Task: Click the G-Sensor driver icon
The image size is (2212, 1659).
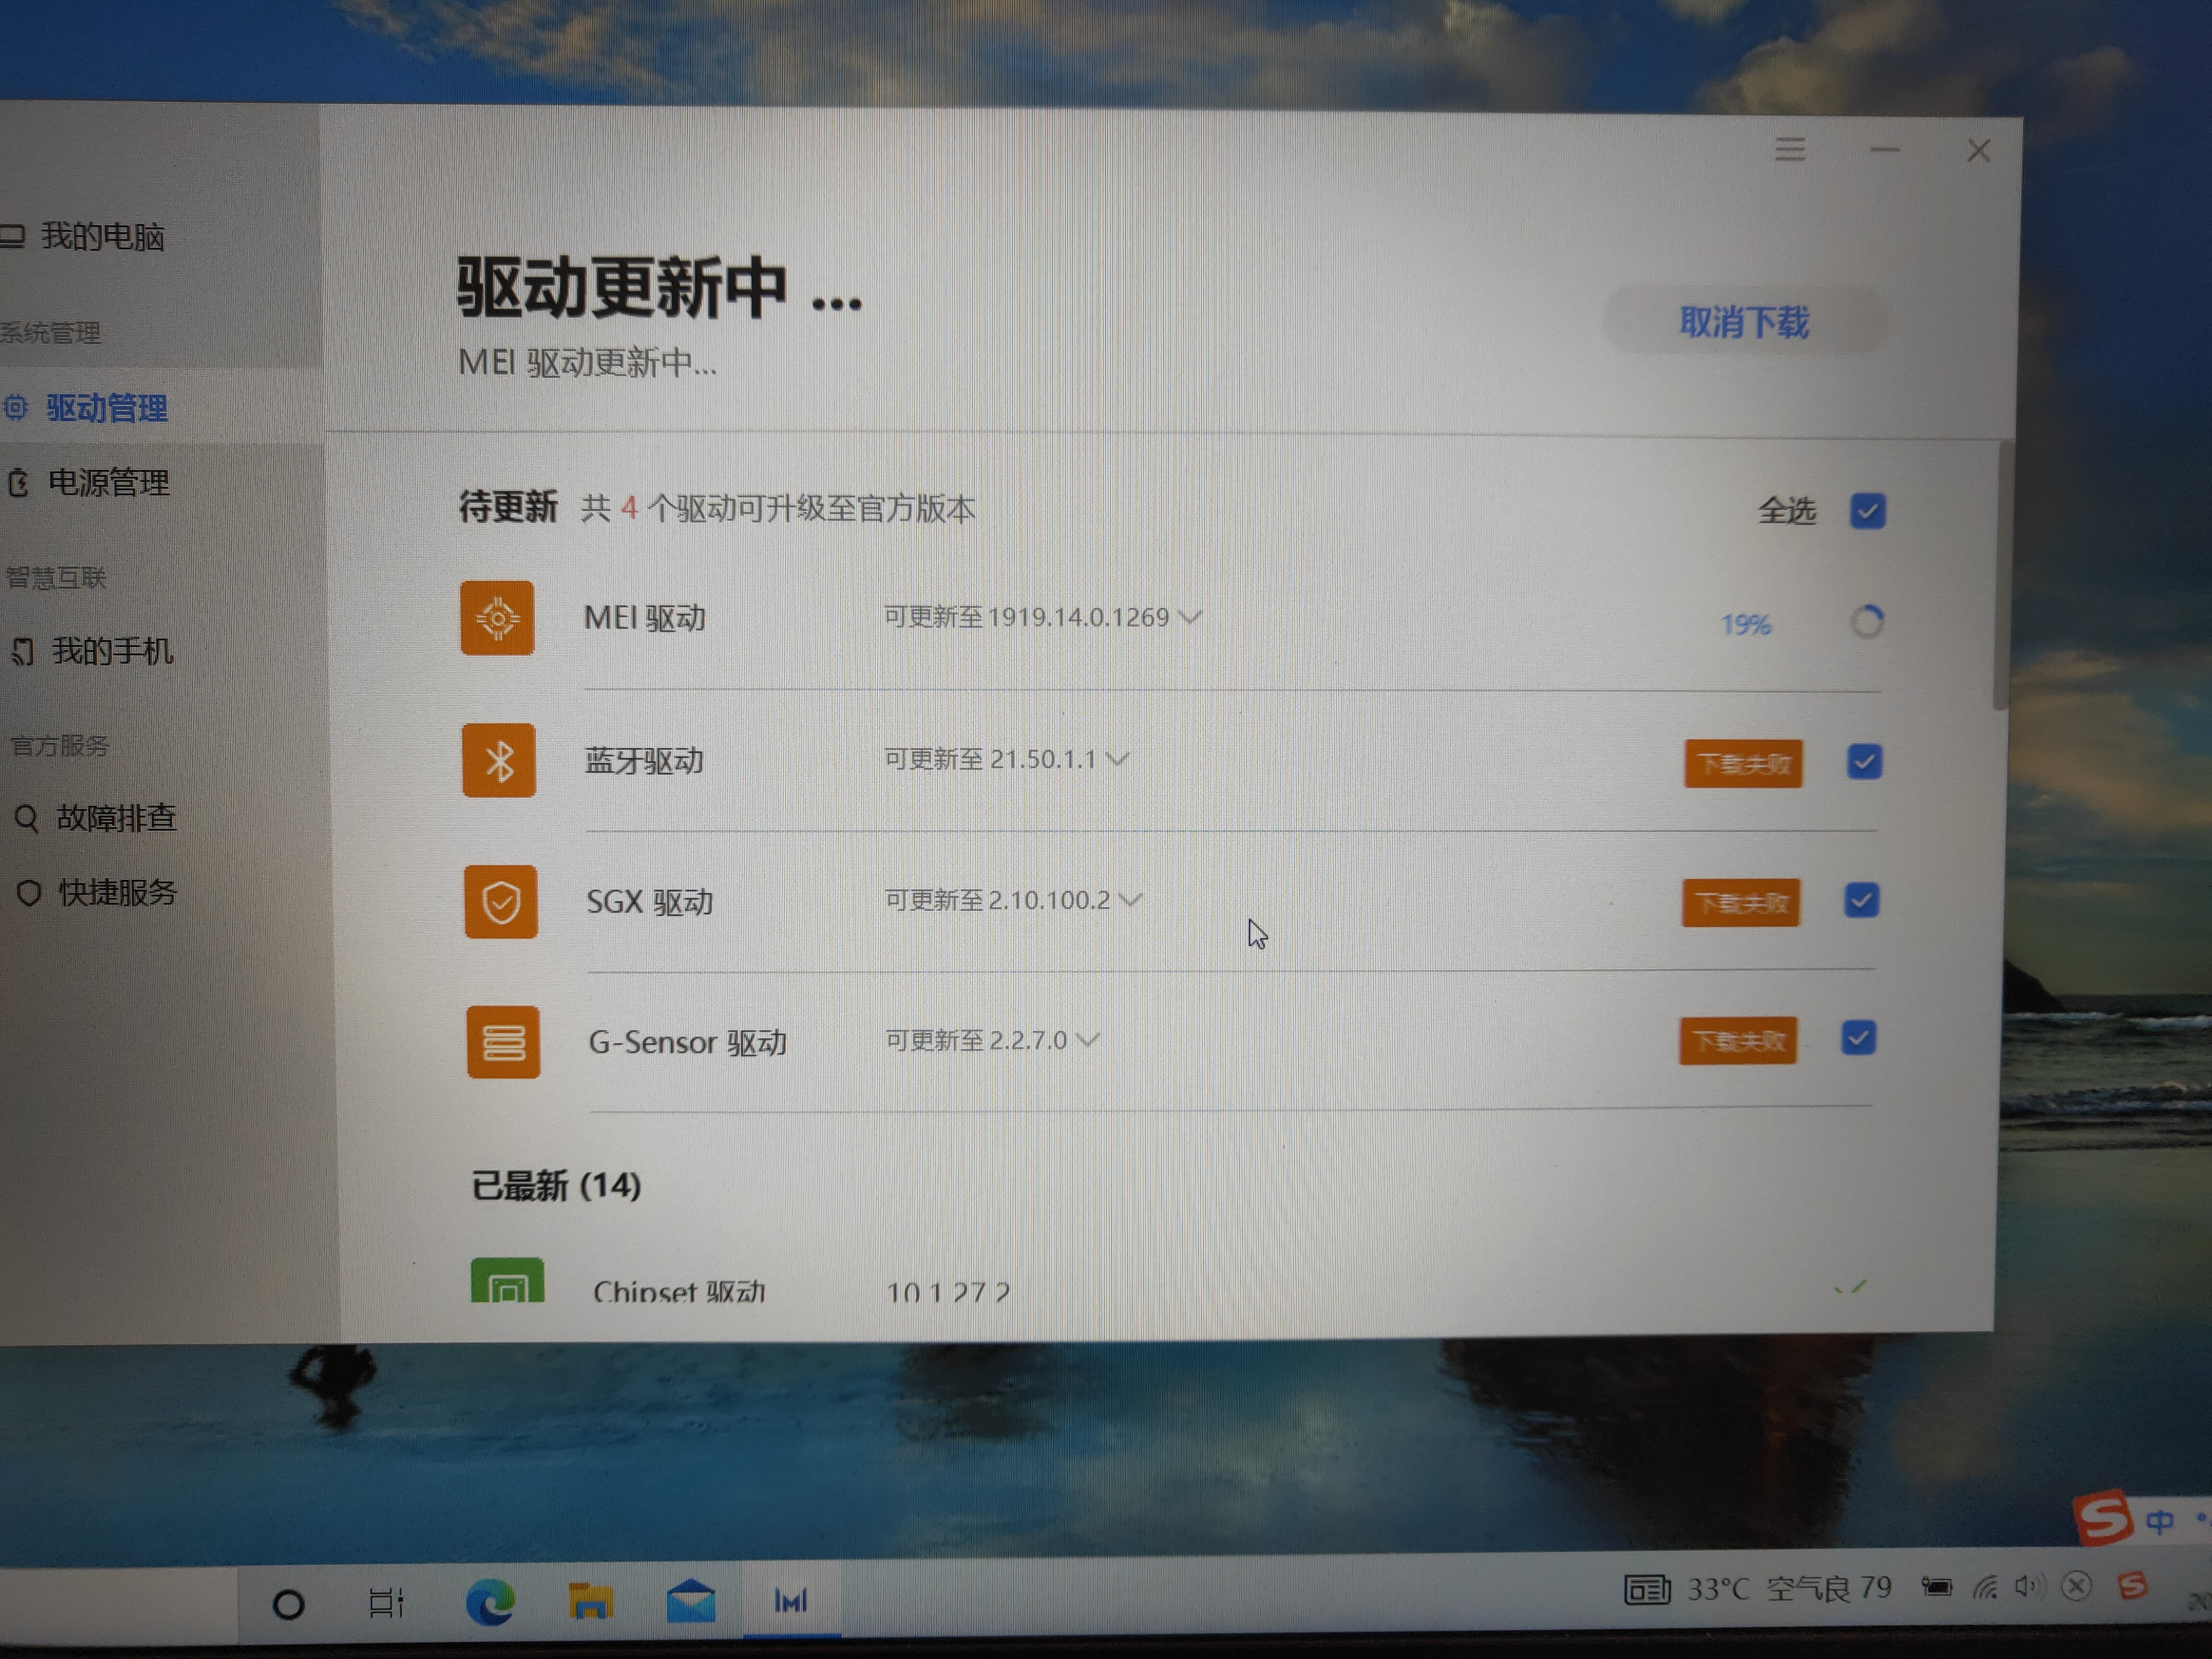Action: point(503,1042)
